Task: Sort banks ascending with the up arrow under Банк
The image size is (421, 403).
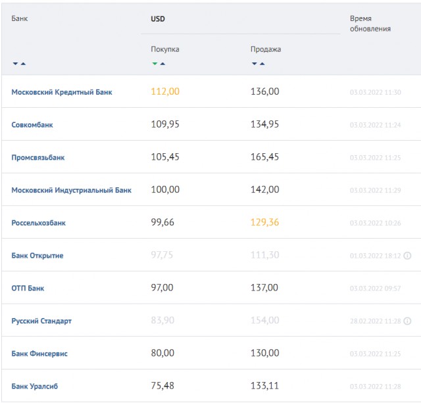Action: coord(24,64)
